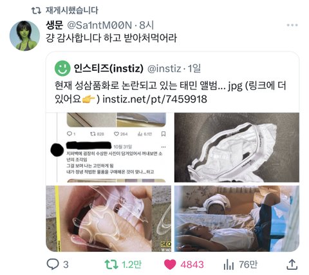
Task: Click the 재게시했습니다 repost indicator icon
Action: click(36, 10)
